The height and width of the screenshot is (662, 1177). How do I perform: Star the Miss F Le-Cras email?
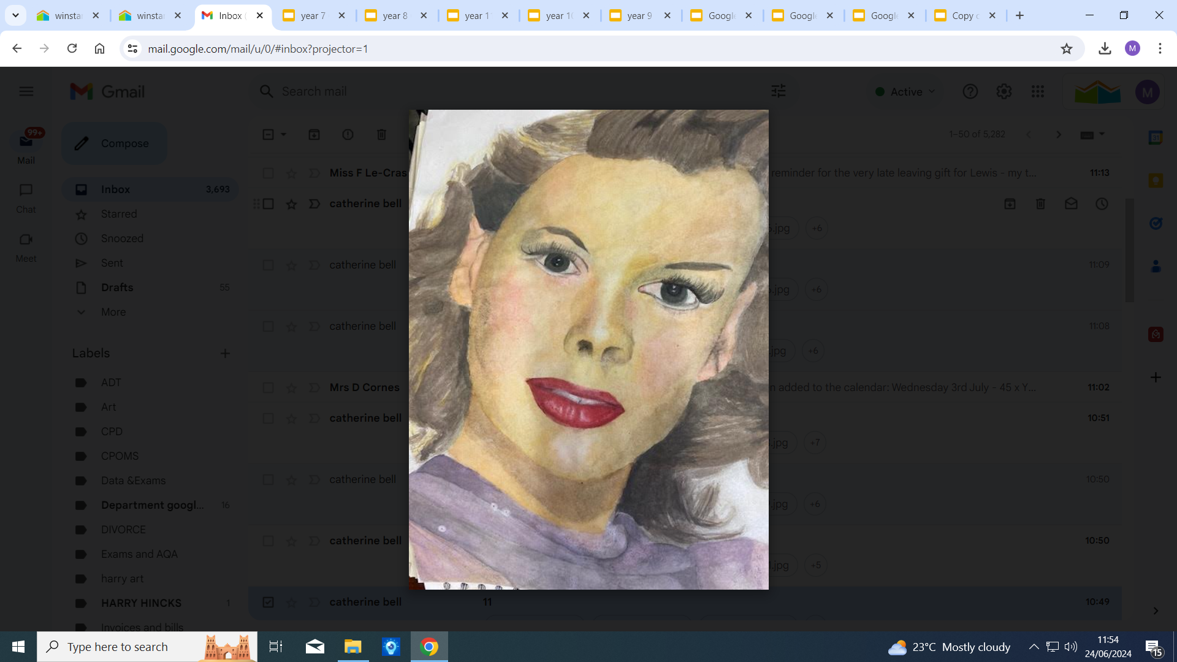[x=291, y=173]
